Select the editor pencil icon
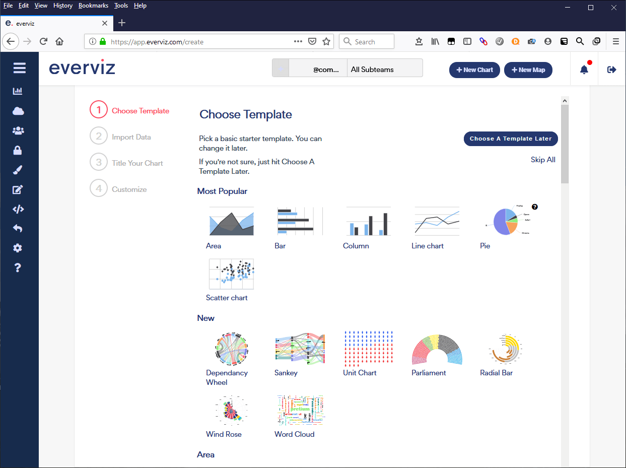626x468 pixels. 18,189
